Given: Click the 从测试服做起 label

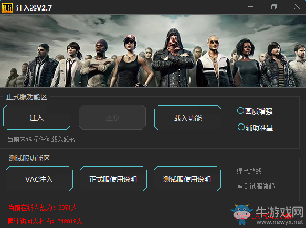Looking at the screenshot, I should (x=256, y=186).
